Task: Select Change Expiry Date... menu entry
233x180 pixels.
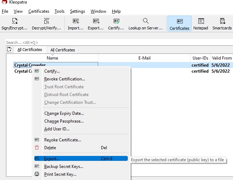Action: 81,113
